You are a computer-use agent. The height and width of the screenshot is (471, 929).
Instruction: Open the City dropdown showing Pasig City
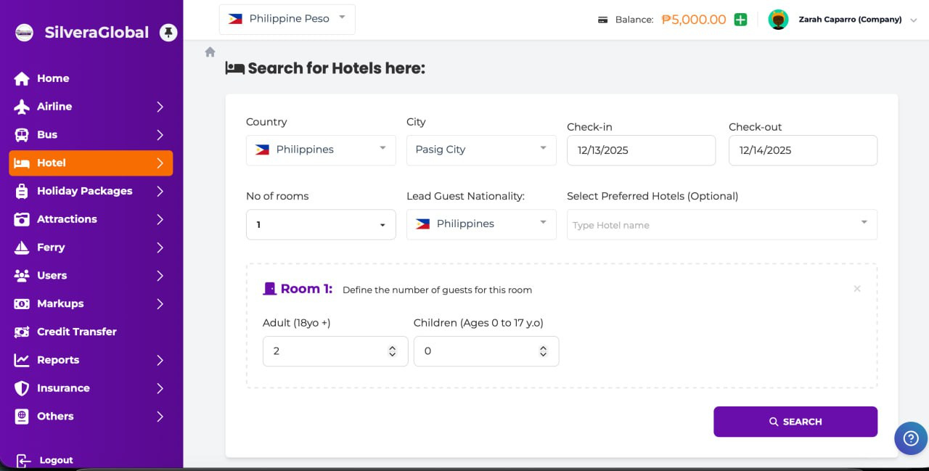coord(480,150)
